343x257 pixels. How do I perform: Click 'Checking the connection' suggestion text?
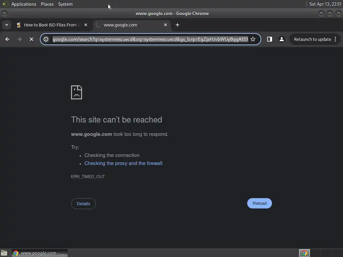click(112, 155)
